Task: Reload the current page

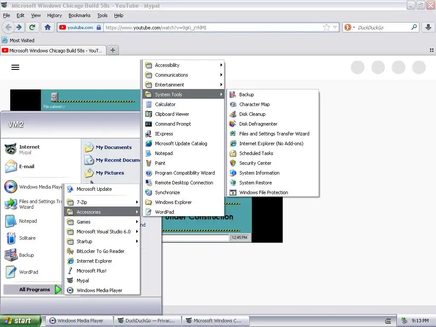Action: (x=32, y=27)
